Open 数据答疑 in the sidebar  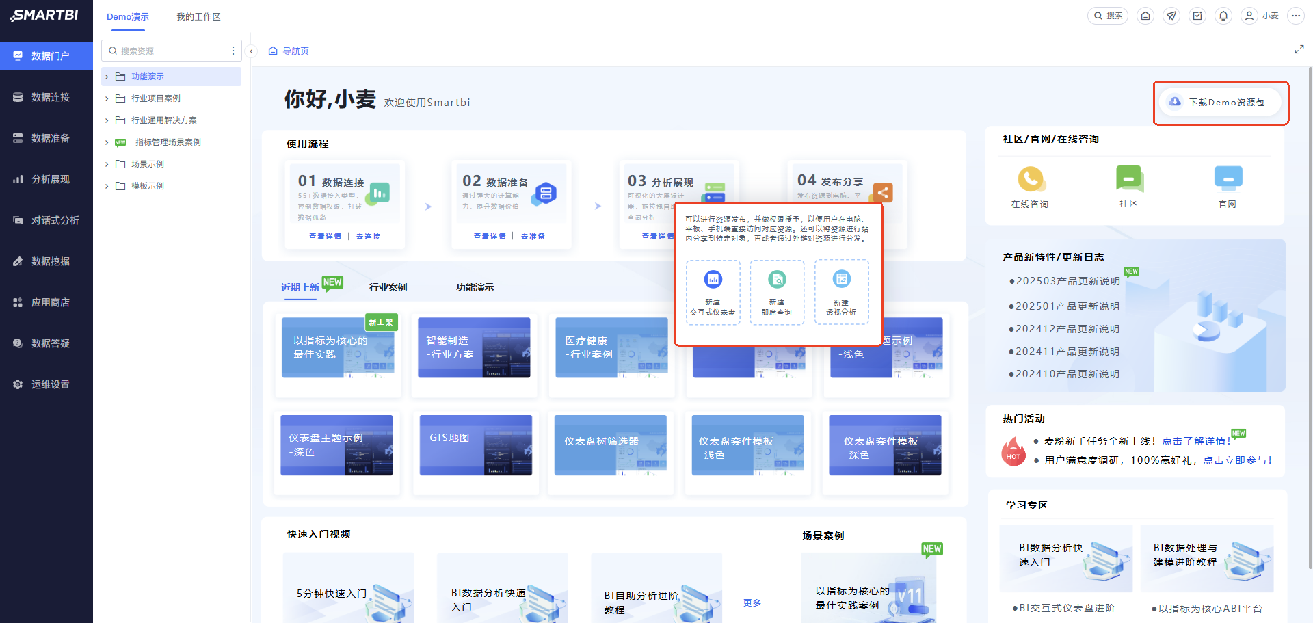click(47, 343)
